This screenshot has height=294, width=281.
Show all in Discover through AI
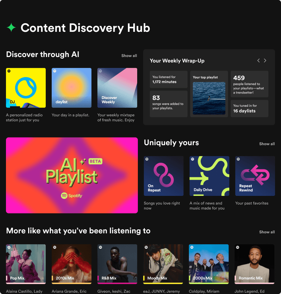click(129, 56)
